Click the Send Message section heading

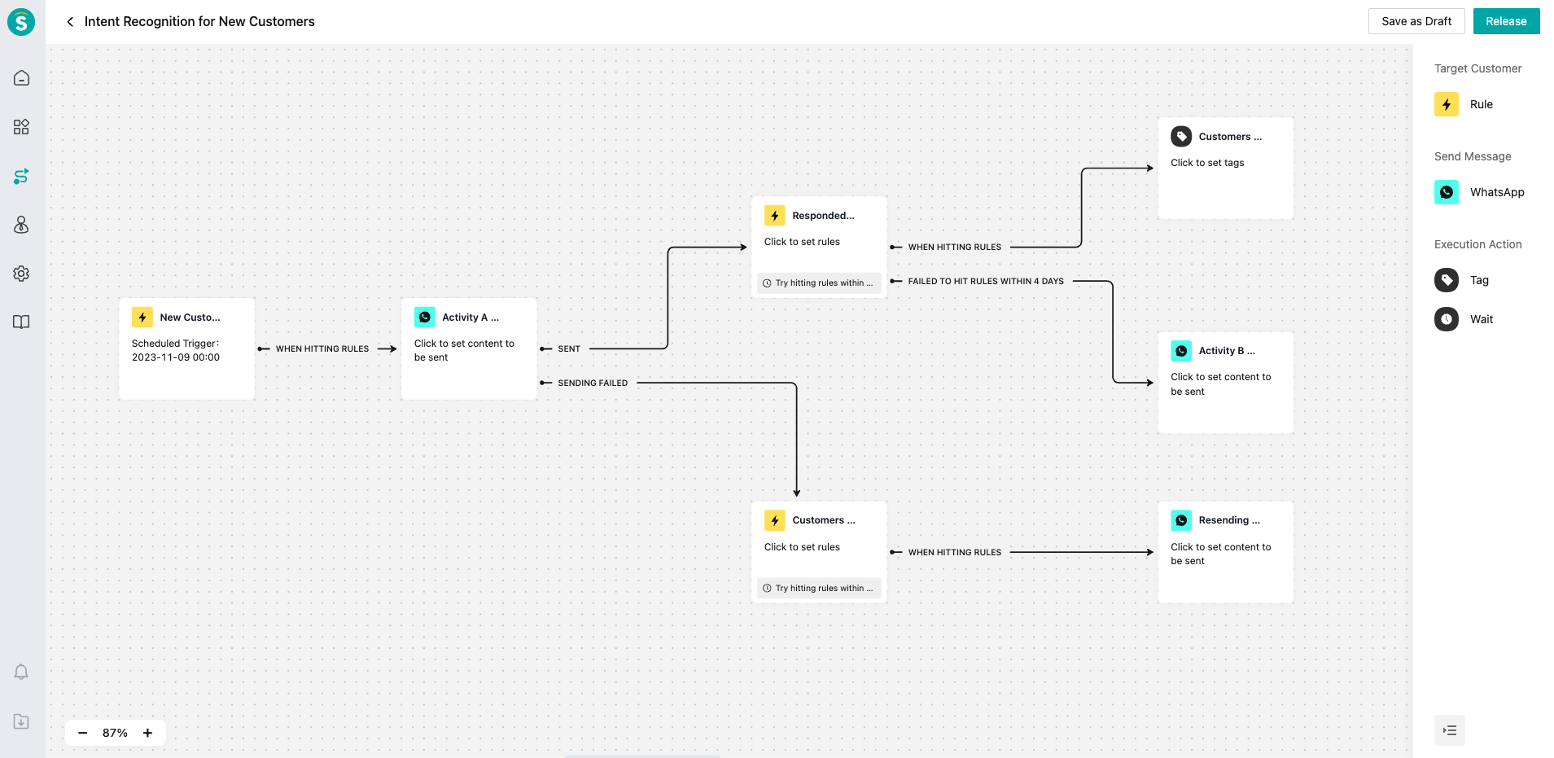pyautogui.click(x=1473, y=156)
